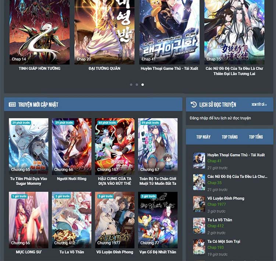Open the Xem Tất Cả history link

point(259,105)
